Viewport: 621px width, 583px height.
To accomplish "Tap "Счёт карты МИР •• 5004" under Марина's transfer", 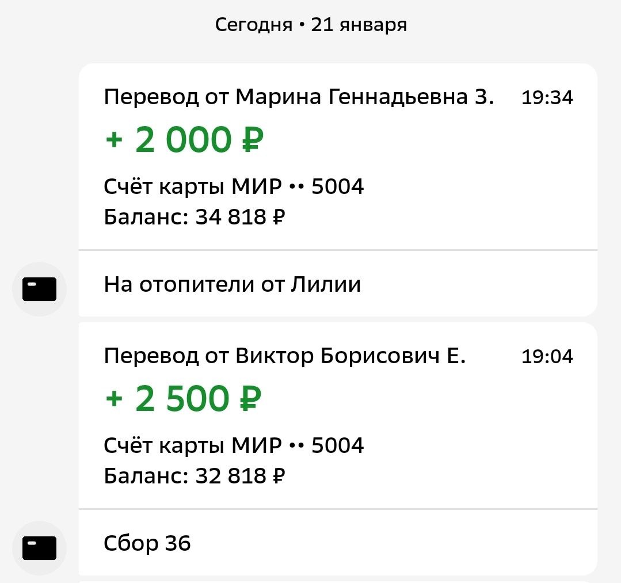I will pos(234,186).
